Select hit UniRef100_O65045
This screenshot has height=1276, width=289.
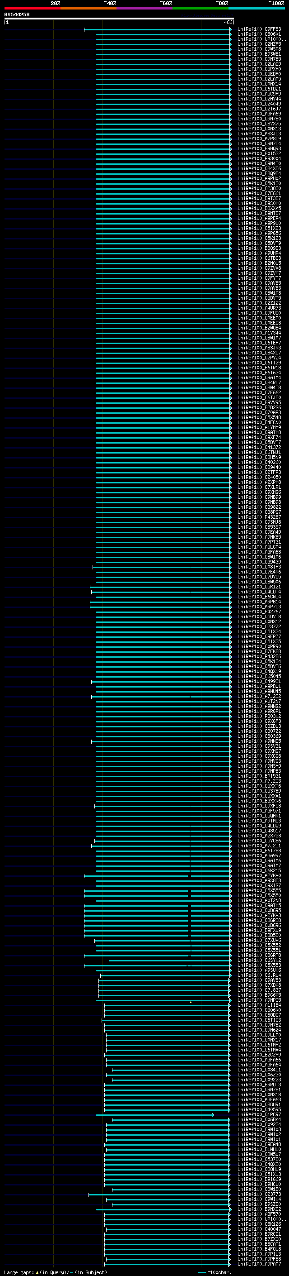click(259, 676)
